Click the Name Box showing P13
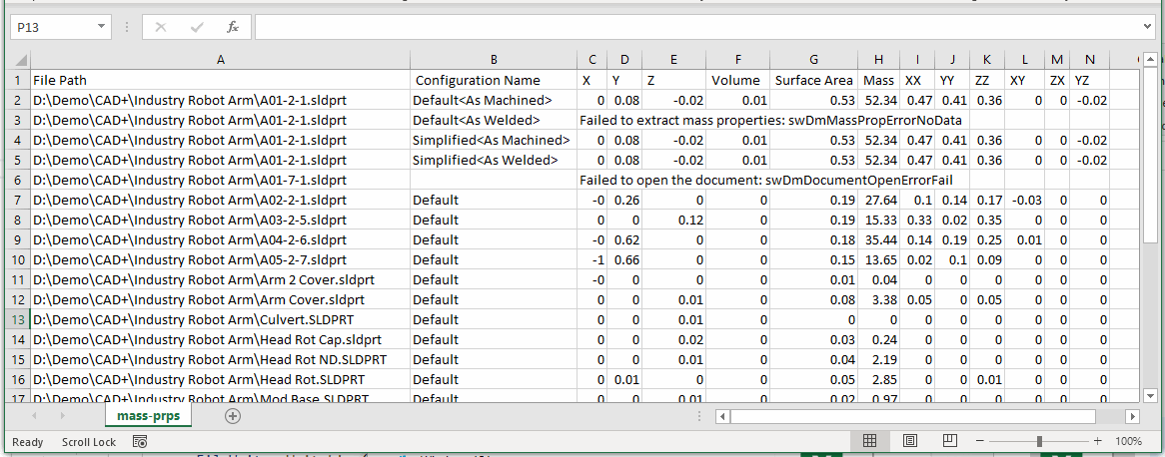This screenshot has height=457, width=1165. (x=52, y=27)
